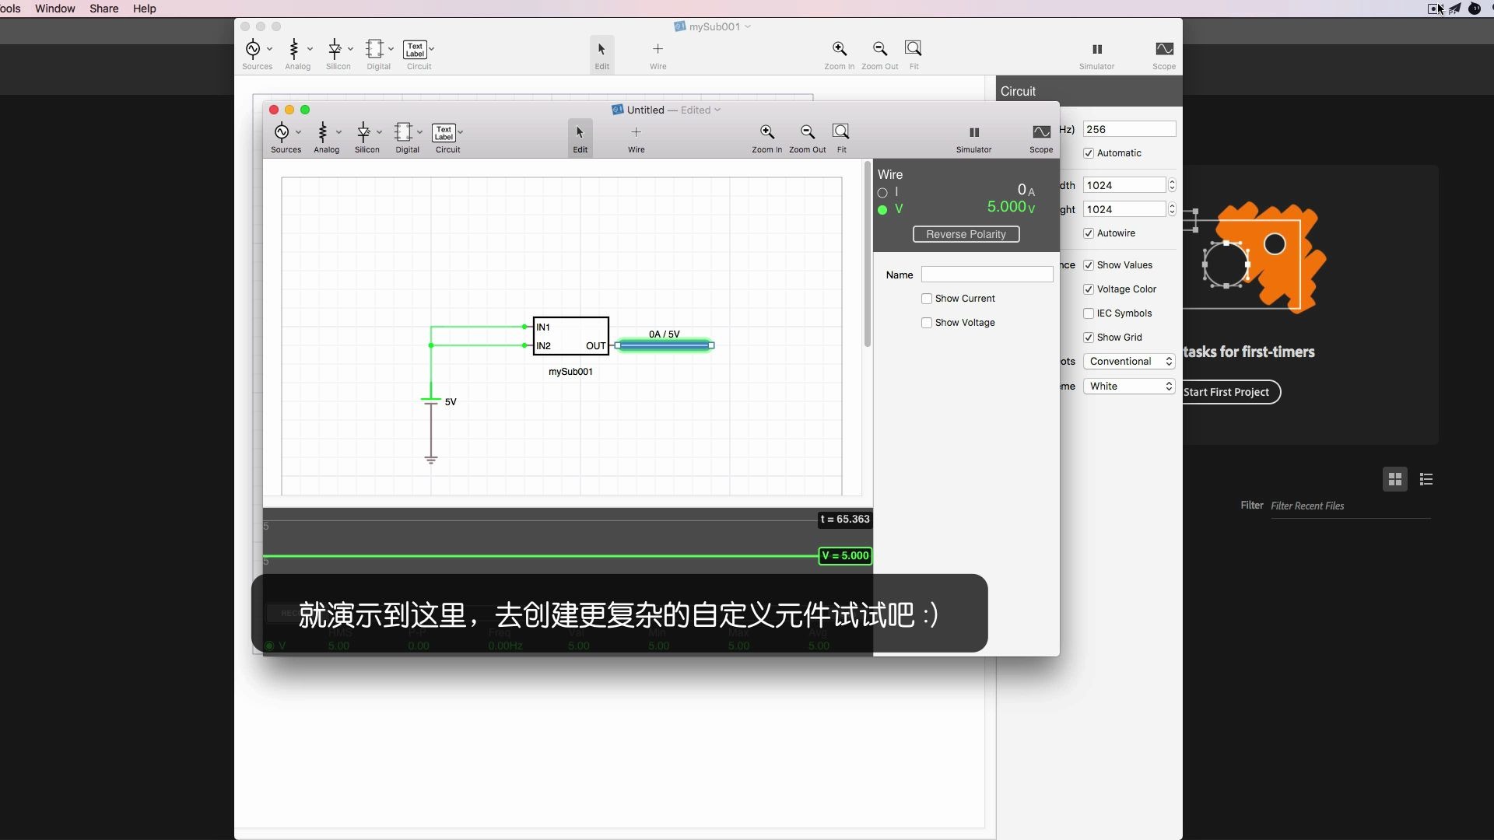The image size is (1494, 840).
Task: Open the Window menu
Action: pos(55,9)
